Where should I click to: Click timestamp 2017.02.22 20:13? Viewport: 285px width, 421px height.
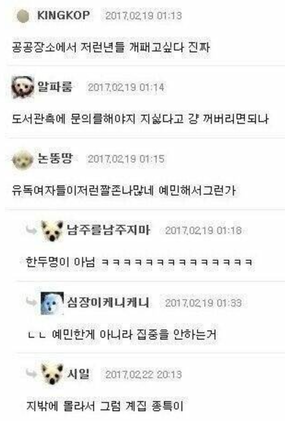tap(143, 374)
